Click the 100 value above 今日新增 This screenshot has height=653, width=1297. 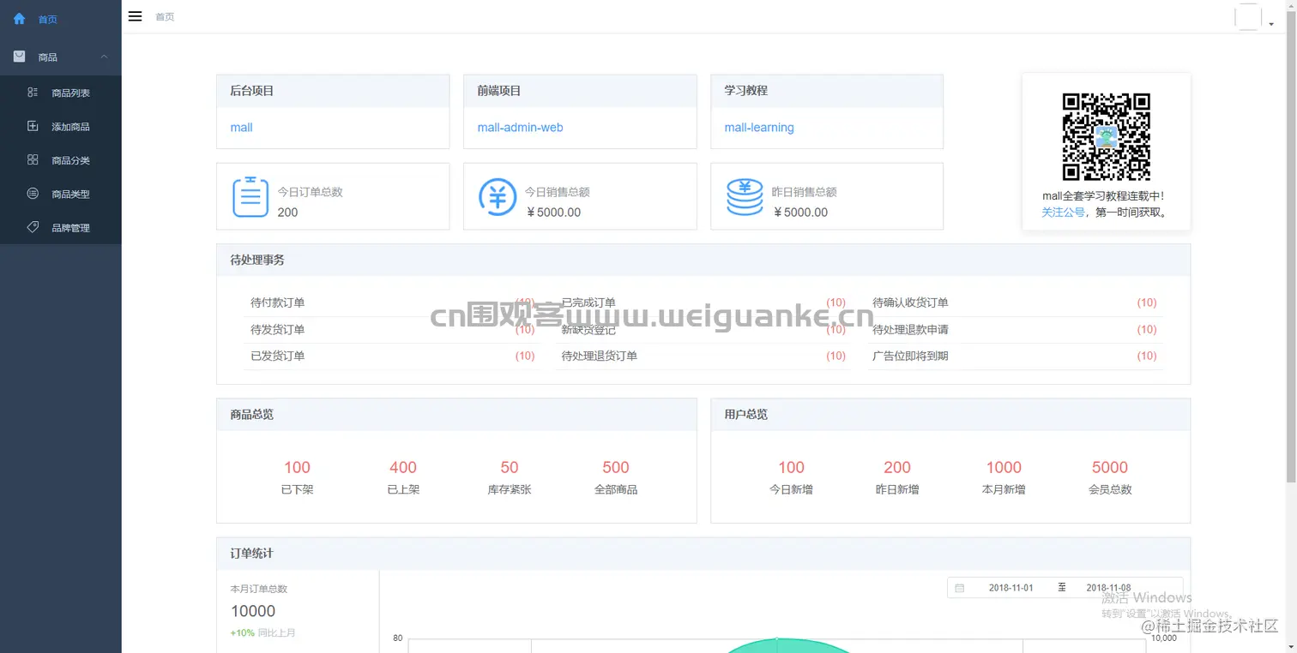[x=791, y=467]
